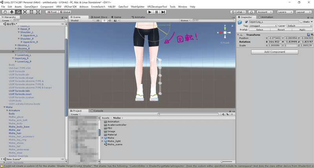The width and height of the screenshot is (314, 168).
Task: Switch to the Animator tab
Action: coord(138,17)
